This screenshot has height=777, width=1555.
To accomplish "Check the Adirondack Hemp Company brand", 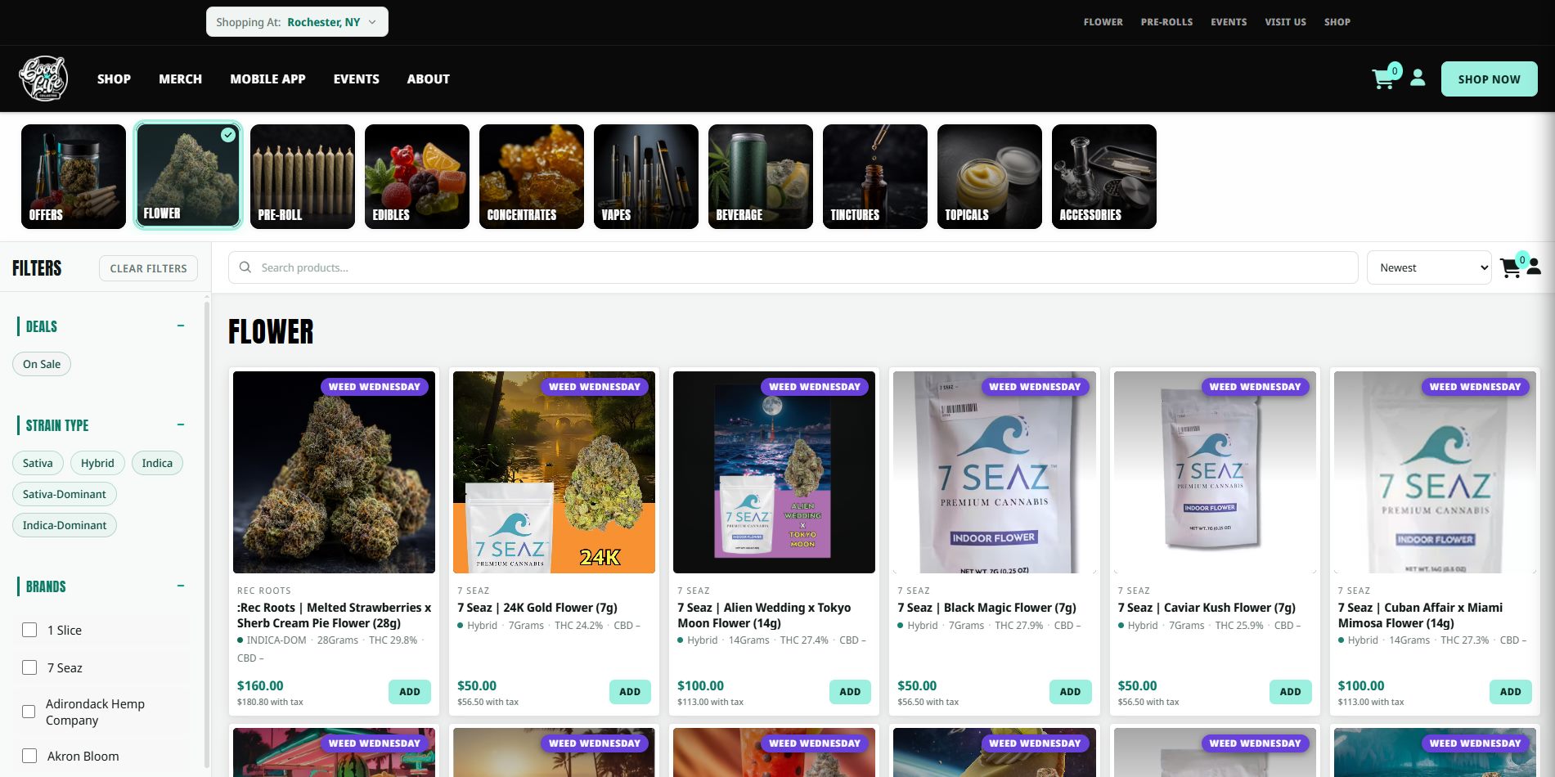I will [x=29, y=712].
